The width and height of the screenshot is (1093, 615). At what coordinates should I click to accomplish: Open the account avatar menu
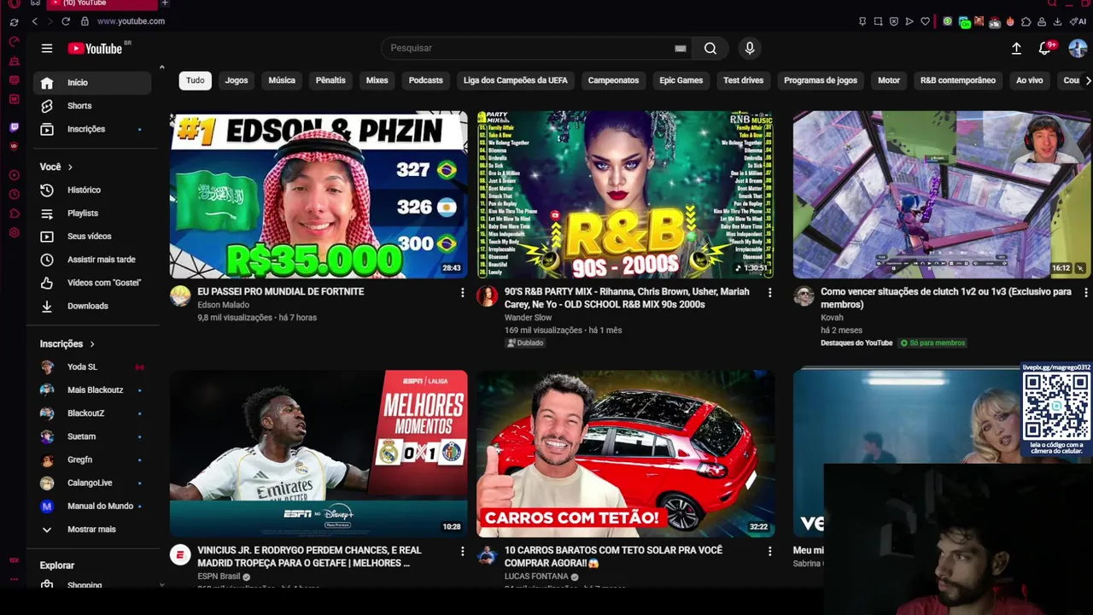click(x=1078, y=49)
